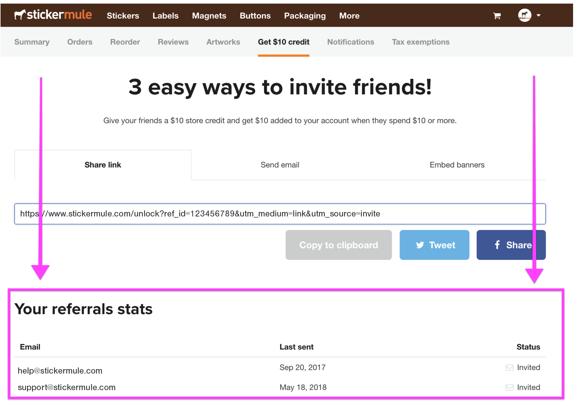Click the Email column header

pyautogui.click(x=30, y=347)
